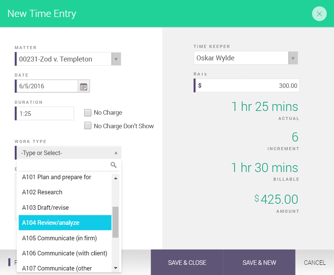This screenshot has height=275, width=334.
Task: Collapse the Work Type dropdown
Action: coord(116,153)
